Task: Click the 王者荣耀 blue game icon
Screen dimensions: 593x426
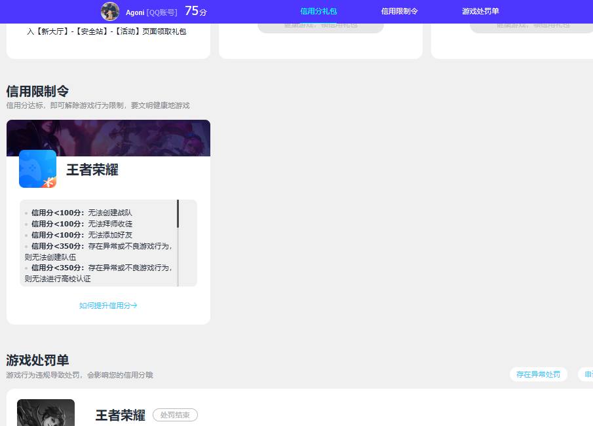Action: pos(38,169)
